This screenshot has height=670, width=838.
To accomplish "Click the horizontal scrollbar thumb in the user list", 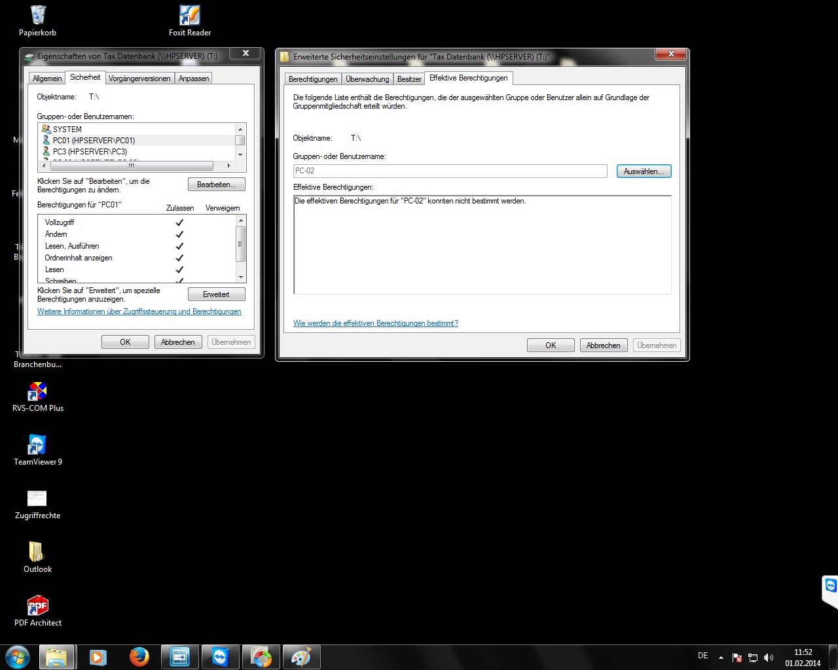I will coord(131,166).
